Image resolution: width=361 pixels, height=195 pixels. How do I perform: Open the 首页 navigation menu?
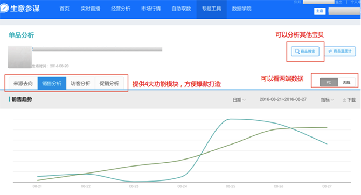[65, 9]
